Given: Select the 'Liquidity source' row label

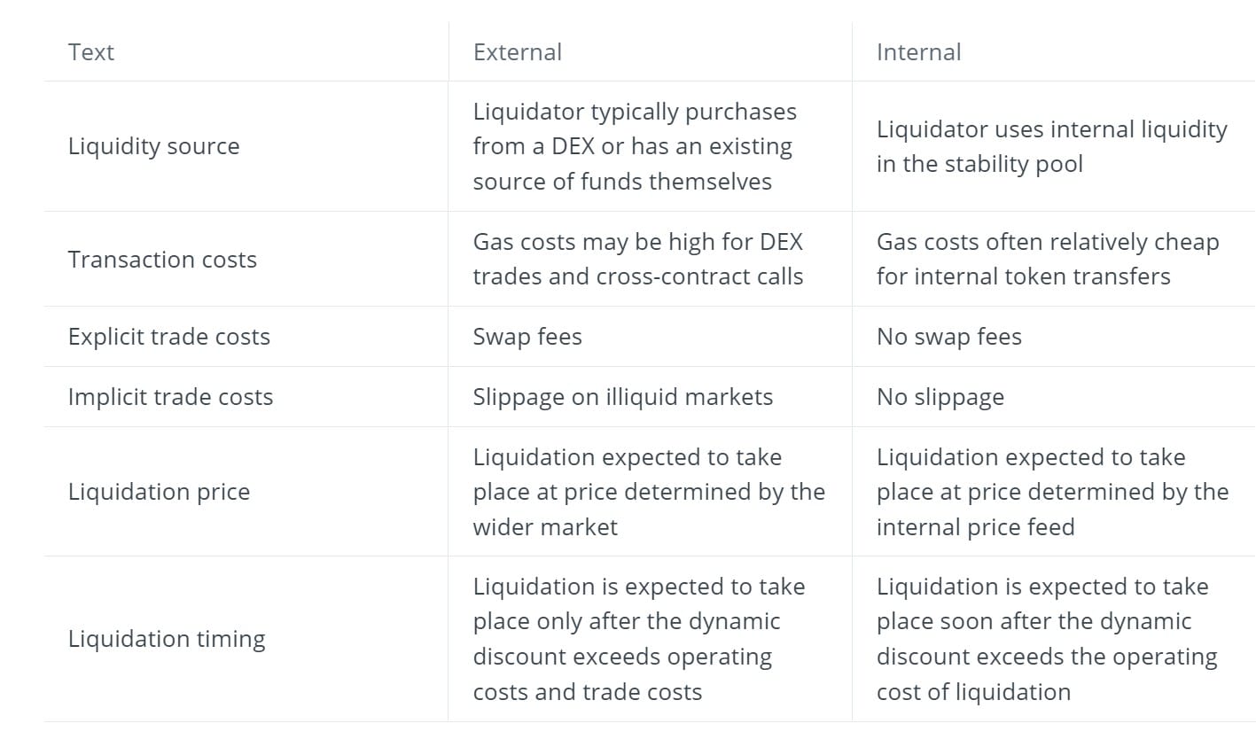Looking at the screenshot, I should tap(153, 146).
